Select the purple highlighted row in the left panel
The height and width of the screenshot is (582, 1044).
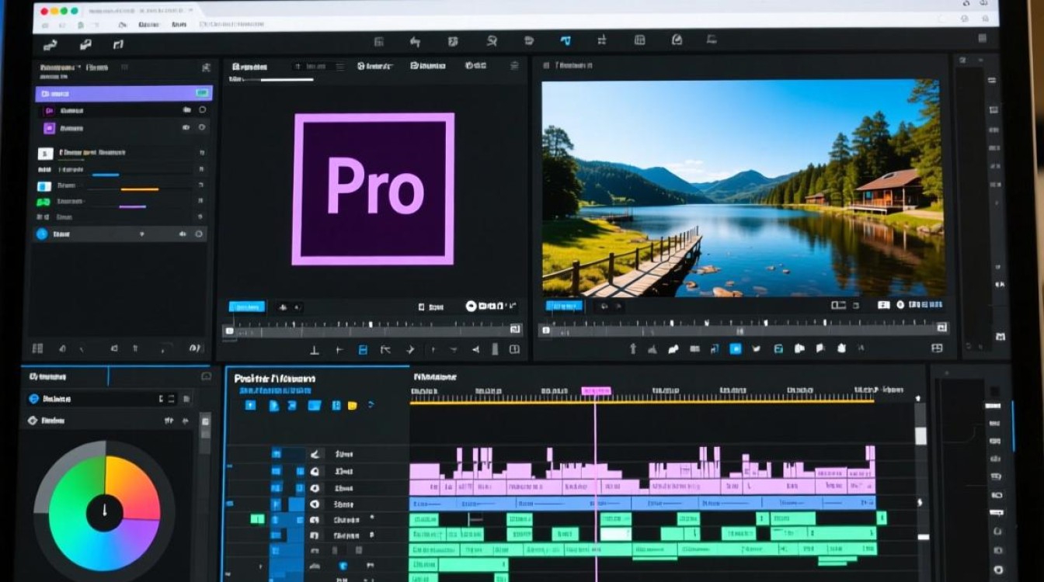tap(124, 94)
